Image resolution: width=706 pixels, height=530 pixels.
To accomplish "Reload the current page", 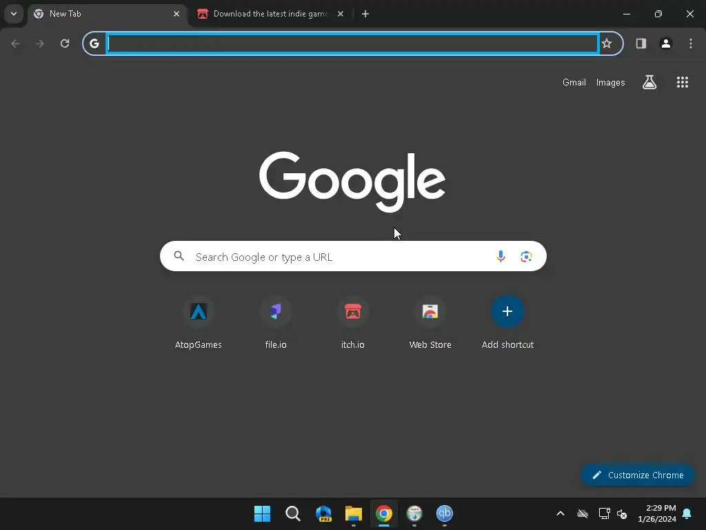I will pyautogui.click(x=65, y=43).
